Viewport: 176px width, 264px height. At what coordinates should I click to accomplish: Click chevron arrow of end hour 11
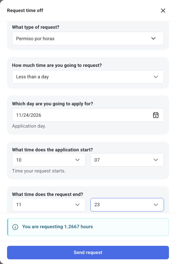(77, 205)
